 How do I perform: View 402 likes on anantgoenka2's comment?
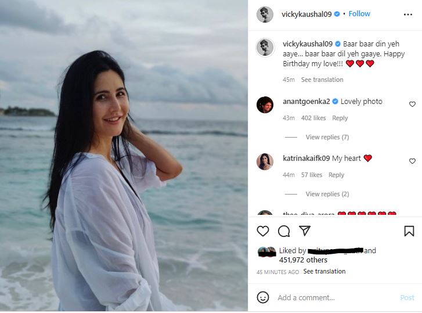pos(313,118)
